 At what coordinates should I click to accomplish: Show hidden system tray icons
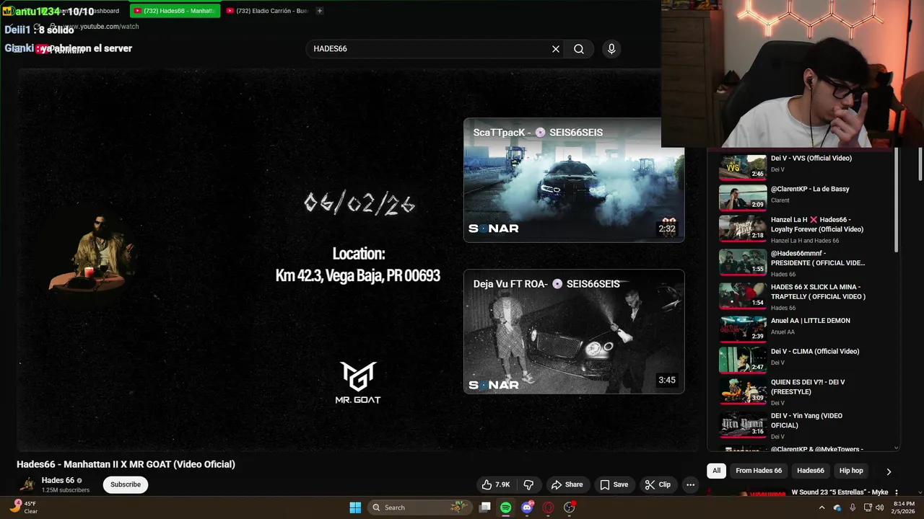(821, 507)
